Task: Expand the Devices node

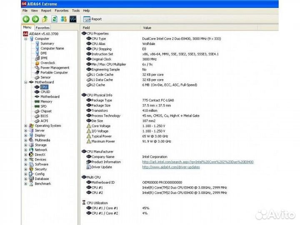Action: (x=26, y=160)
